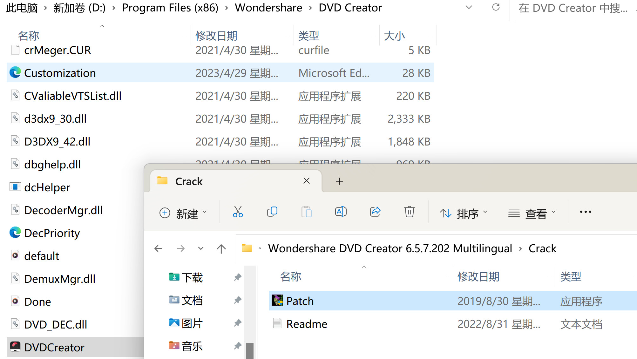Viewport: 637px width, 359px height.
Task: Click the Cut scissors icon in Crack window
Action: click(x=238, y=212)
